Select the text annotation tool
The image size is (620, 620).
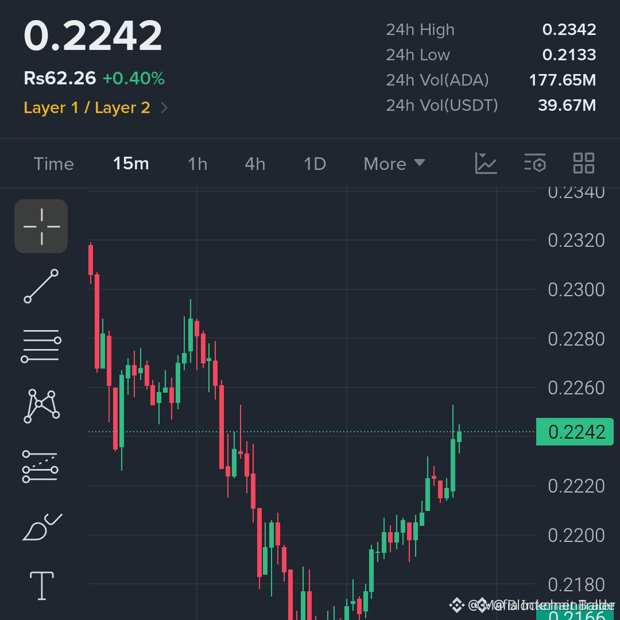tap(41, 586)
